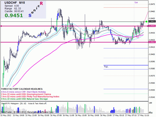Click the blue S in the SonicR logo
The height and width of the screenshot is (117, 156).
click(x=30, y=15)
